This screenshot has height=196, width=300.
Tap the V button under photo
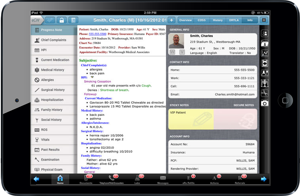point(182,52)
